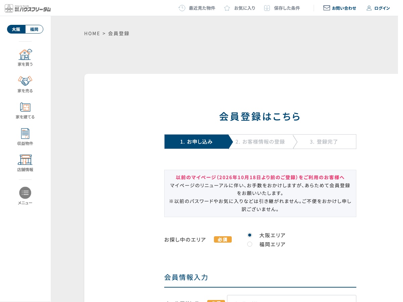Click the 家を売る label
This screenshot has width=403, height=302.
[x=25, y=91]
